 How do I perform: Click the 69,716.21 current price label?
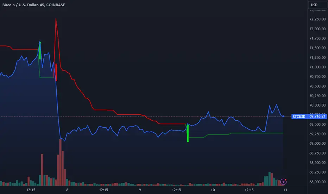click(x=317, y=116)
